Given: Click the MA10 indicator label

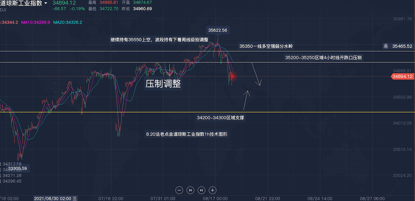Looking at the screenshot, I should click(36, 22).
